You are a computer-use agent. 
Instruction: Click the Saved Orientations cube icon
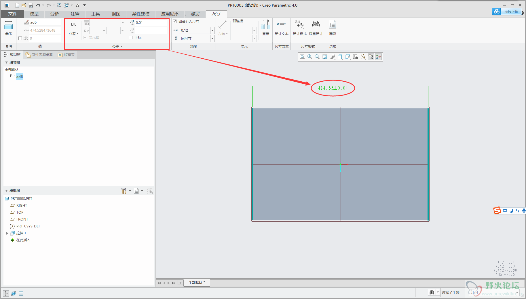340,57
